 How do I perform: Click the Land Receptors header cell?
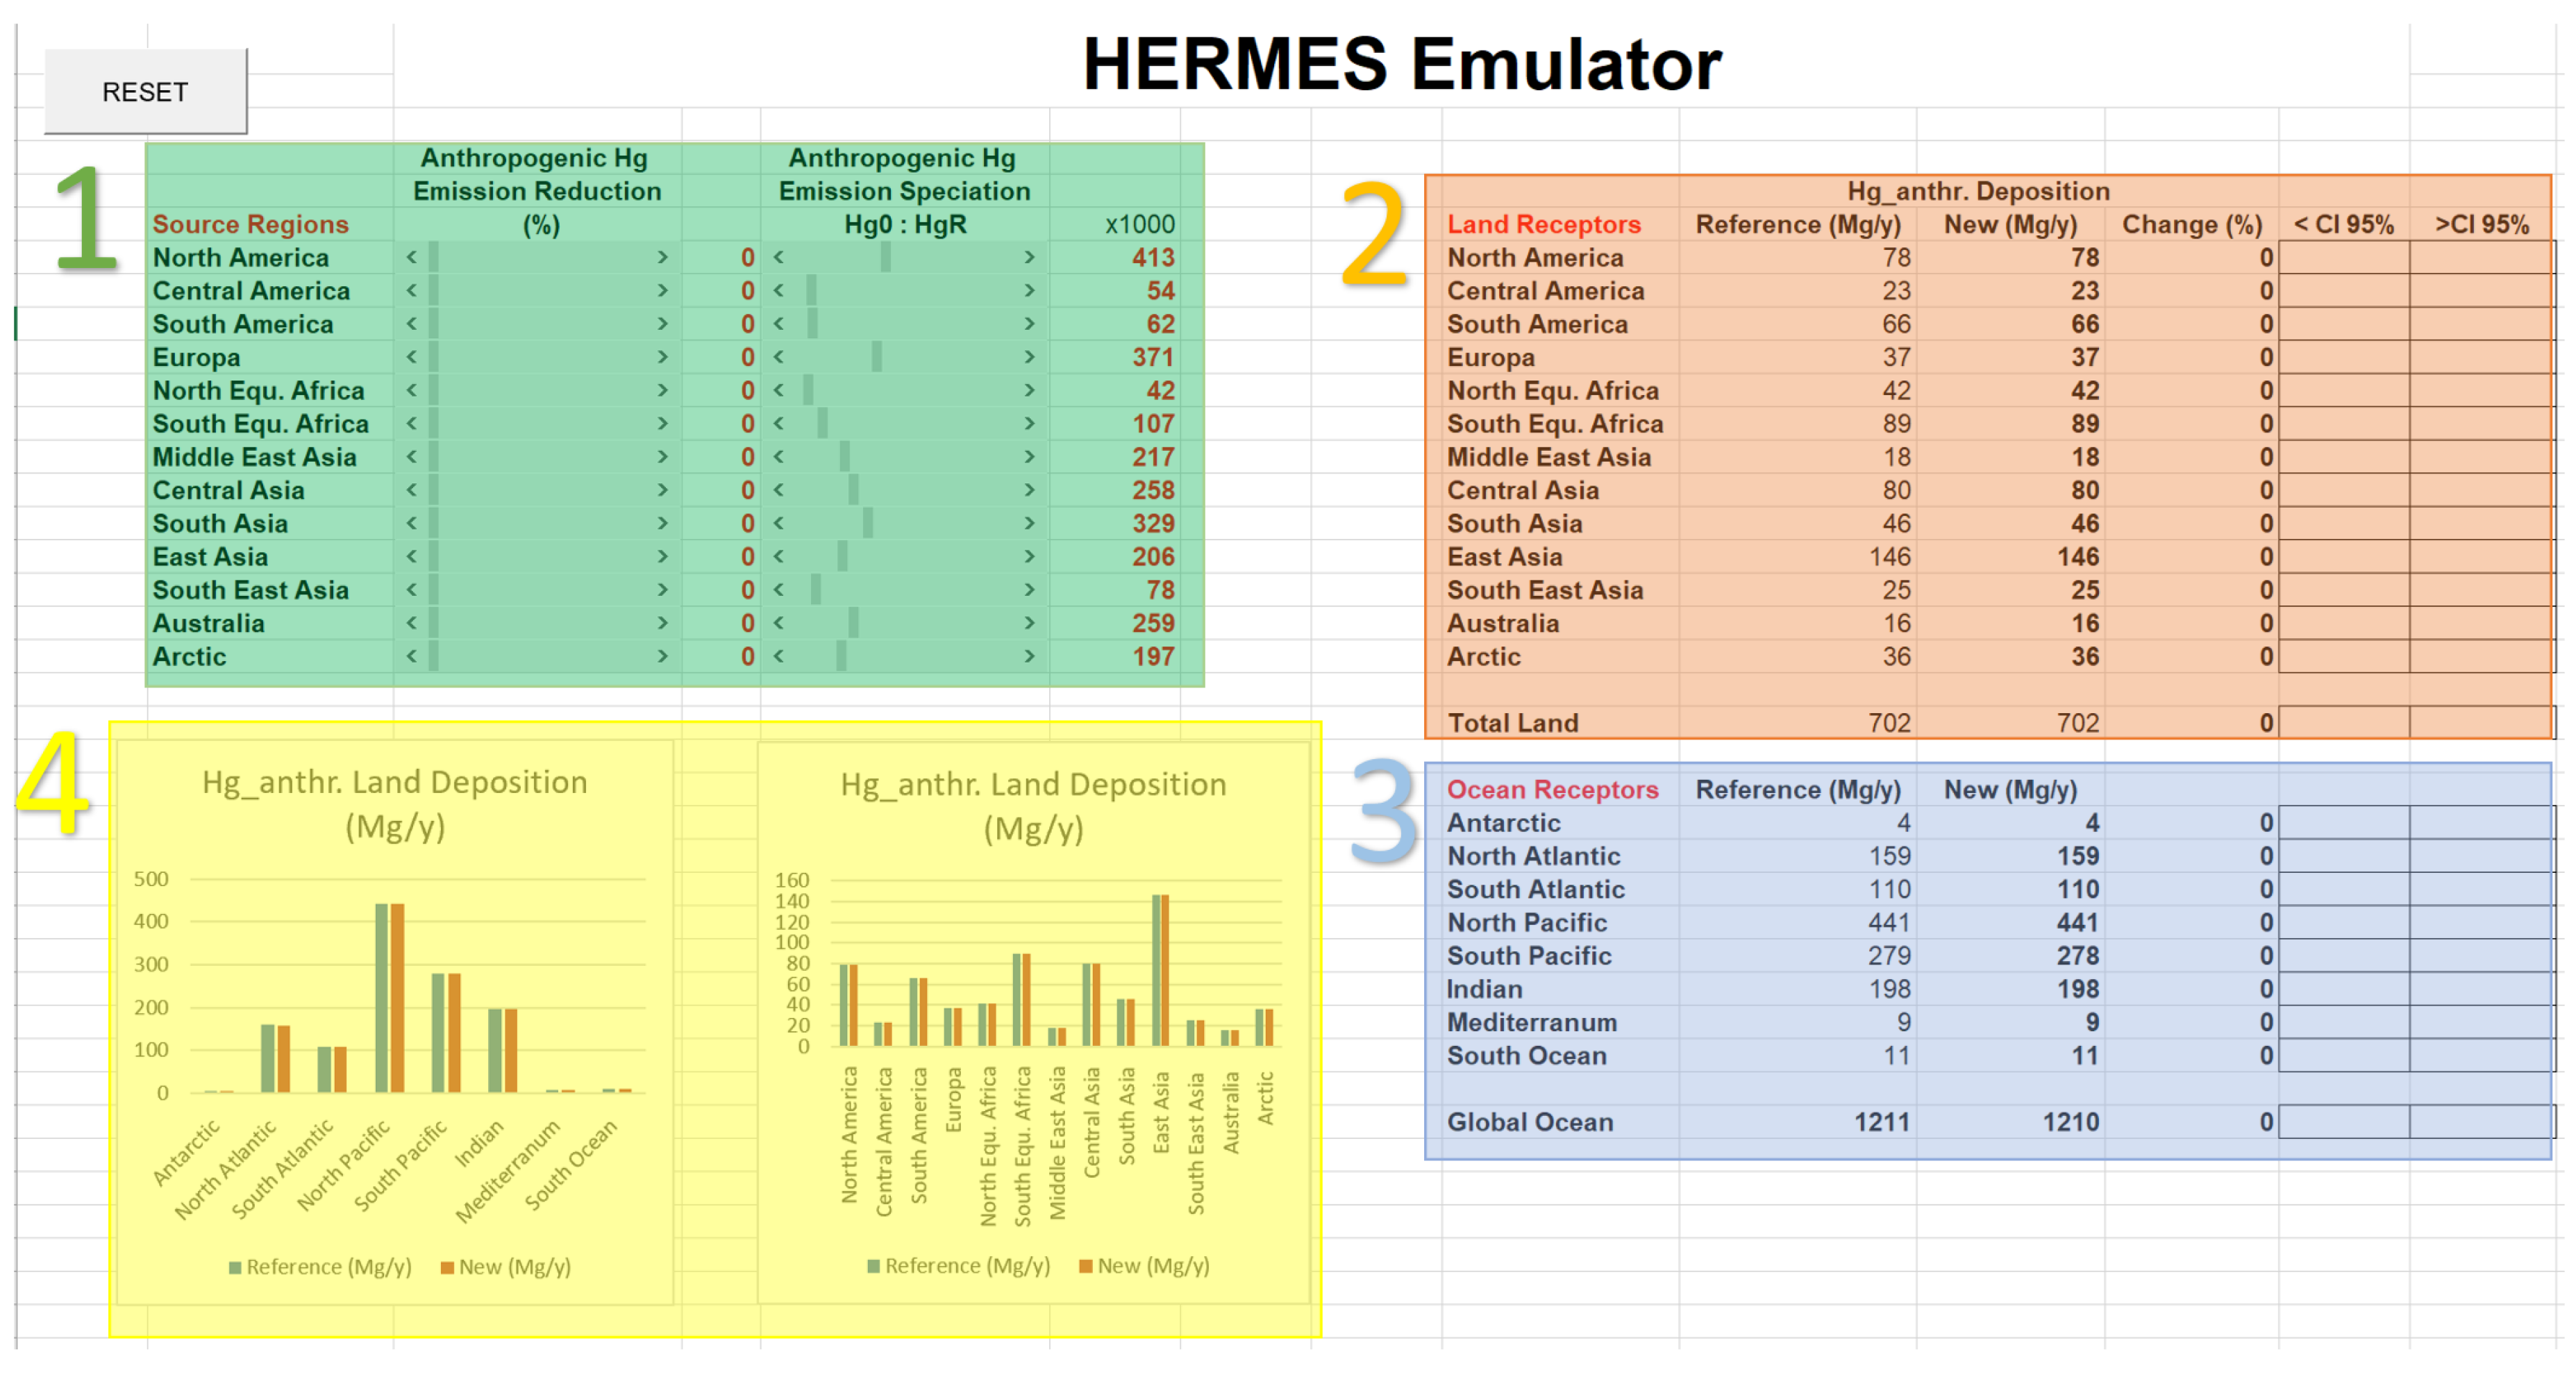(x=1544, y=225)
